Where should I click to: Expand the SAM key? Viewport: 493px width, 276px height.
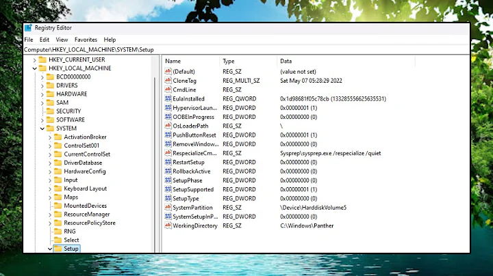(x=42, y=102)
